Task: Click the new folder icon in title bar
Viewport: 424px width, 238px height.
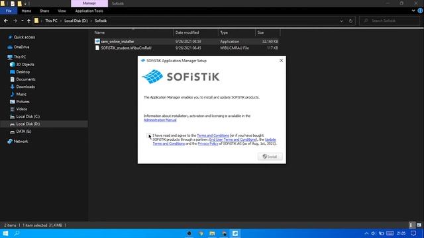Action: point(19,3)
